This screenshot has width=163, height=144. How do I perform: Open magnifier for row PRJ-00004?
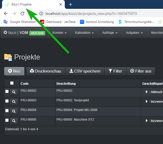pos(14,111)
